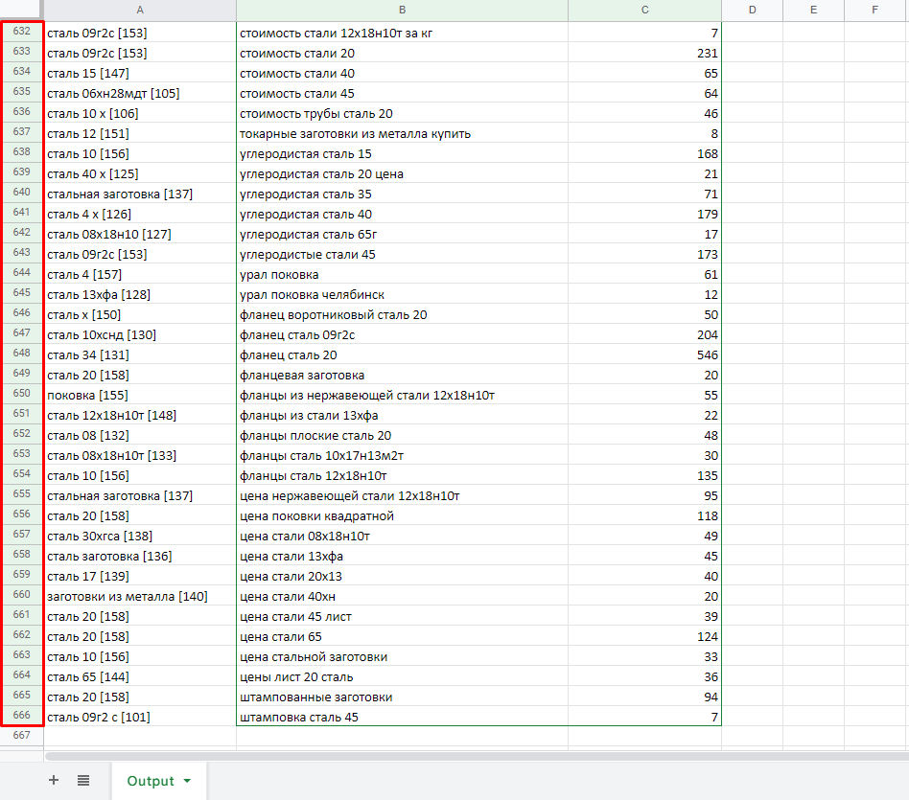
Task: Click cell 'сталь 12 [151]'
Action: tap(140, 134)
